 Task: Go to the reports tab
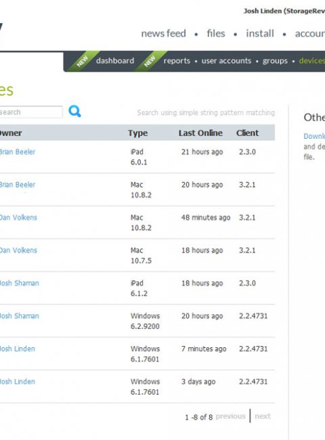click(x=177, y=61)
